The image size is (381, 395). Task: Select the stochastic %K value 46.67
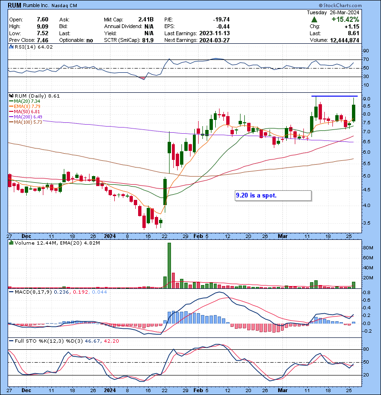pyautogui.click(x=92, y=341)
